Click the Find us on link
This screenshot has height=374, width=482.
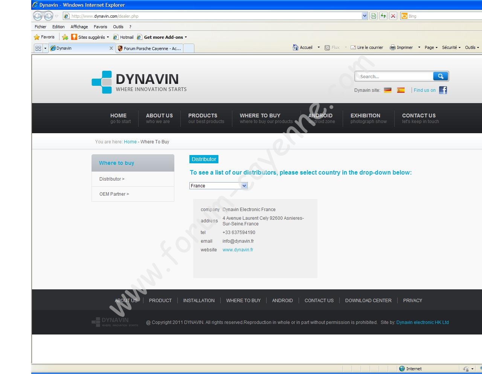pos(424,90)
